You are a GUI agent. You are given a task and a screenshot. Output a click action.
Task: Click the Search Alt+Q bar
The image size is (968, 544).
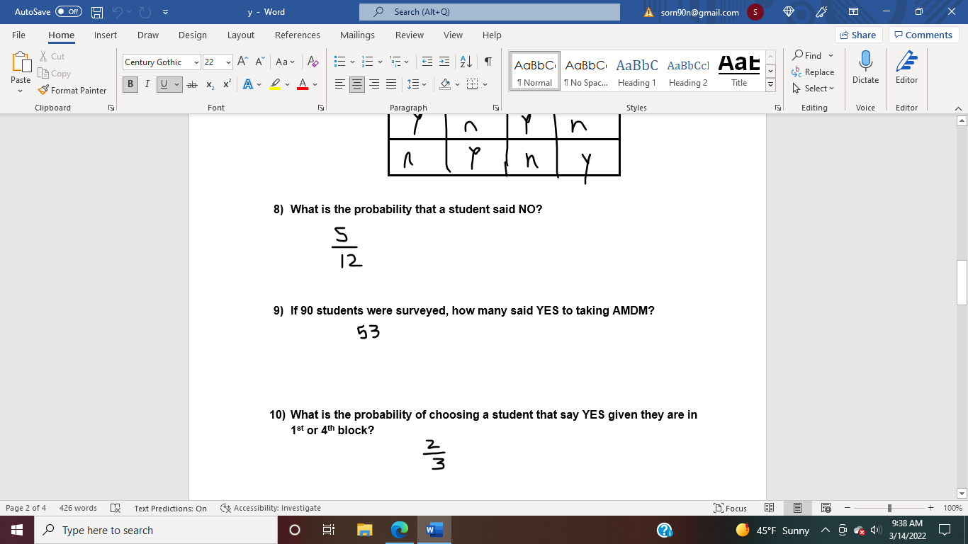point(489,12)
